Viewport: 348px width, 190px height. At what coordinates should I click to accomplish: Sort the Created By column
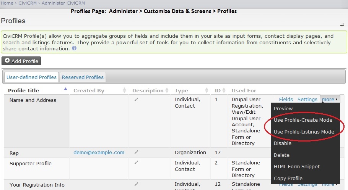click(124, 90)
